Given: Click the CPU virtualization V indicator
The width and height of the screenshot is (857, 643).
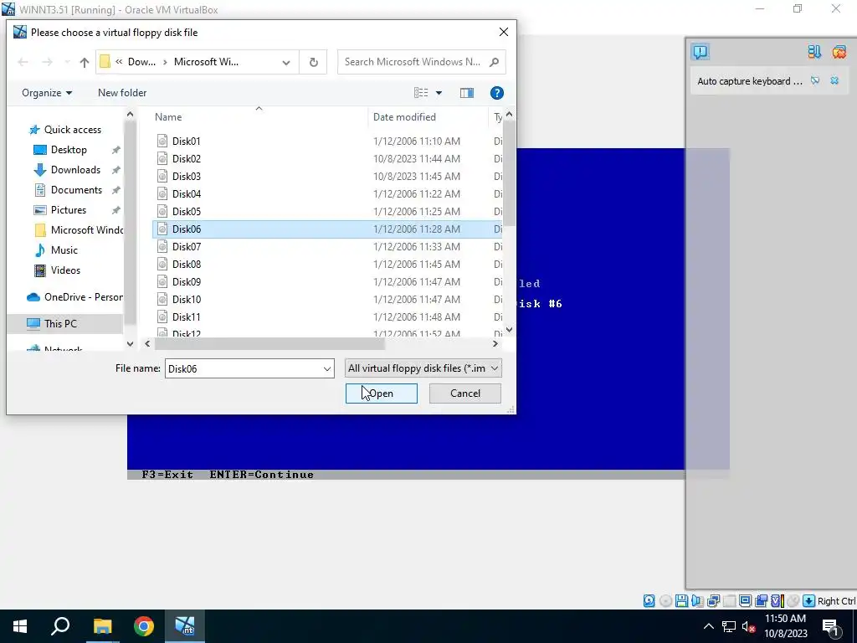Looking at the screenshot, I should (x=777, y=601).
